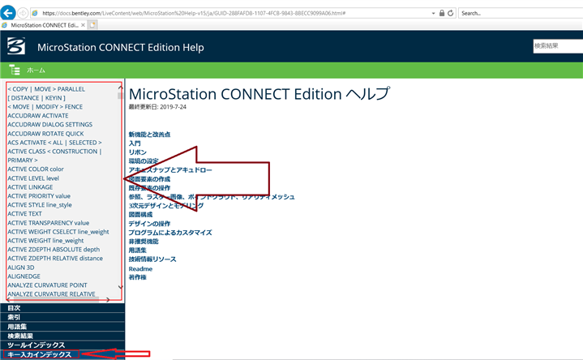Click the browser back arrow button
583x360 pixels.
[x=8, y=13]
